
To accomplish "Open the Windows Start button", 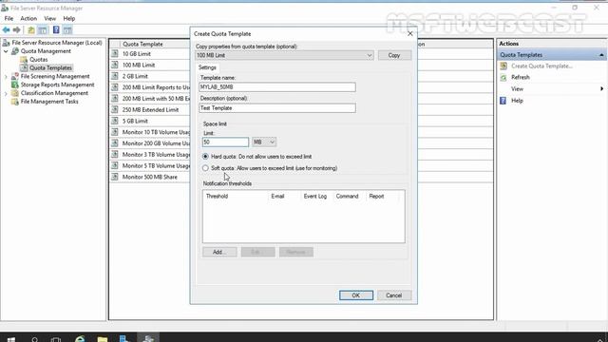I will pyautogui.click(x=11, y=339).
